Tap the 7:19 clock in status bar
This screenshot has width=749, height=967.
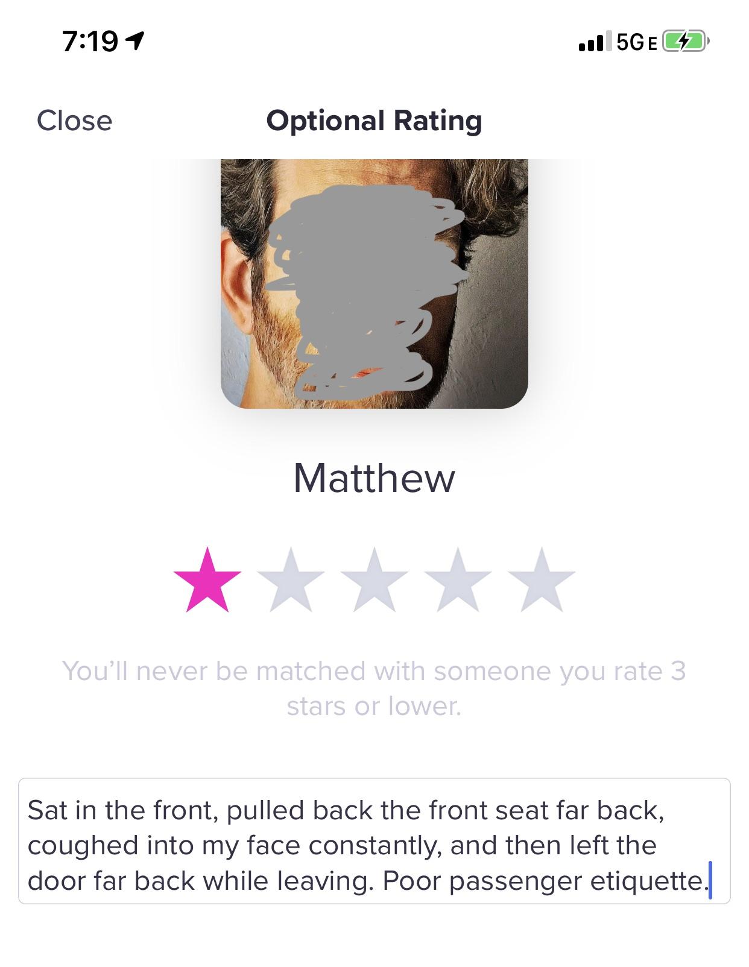pos(90,42)
